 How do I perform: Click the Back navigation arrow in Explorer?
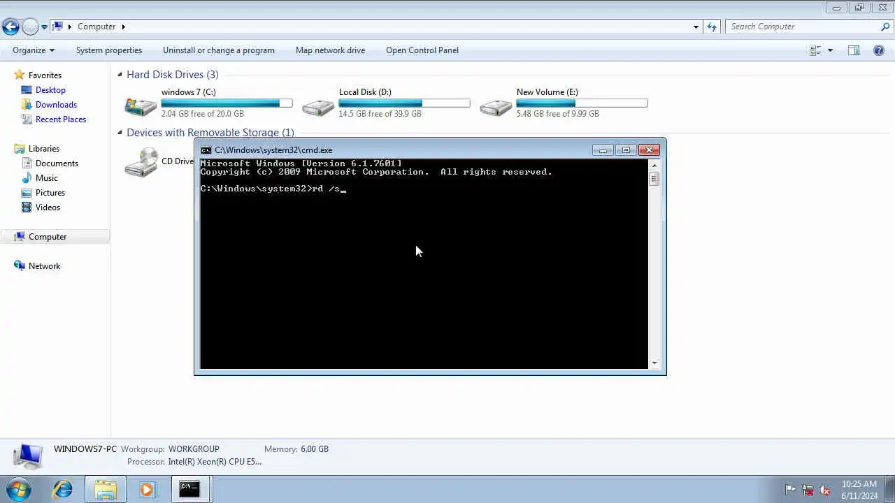pos(10,27)
